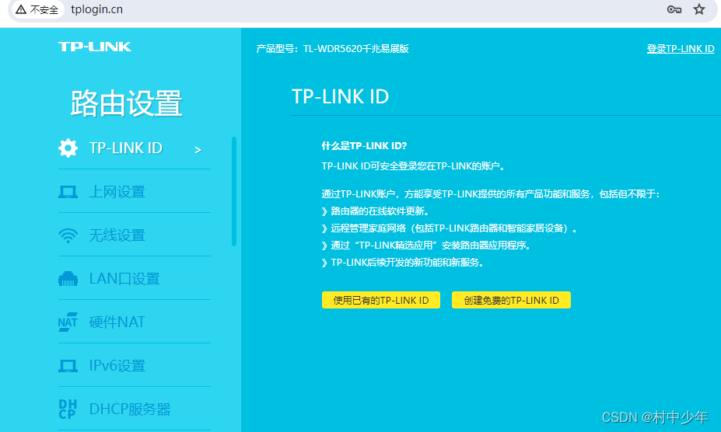Click the 产品型号 TL-WDR5620千兆易展版 text
721x432 pixels.
tap(332, 49)
